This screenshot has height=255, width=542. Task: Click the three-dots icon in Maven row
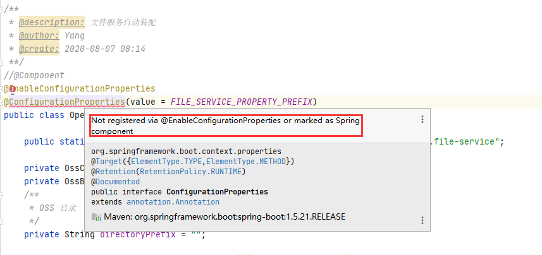(422, 220)
